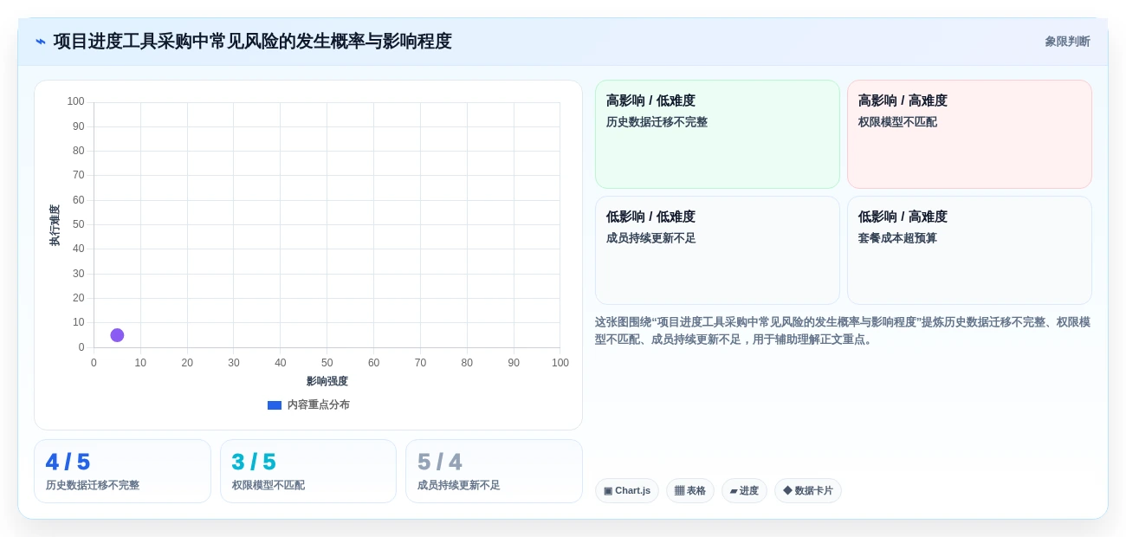Click the 套餐成本超预算 text in quadrant card

pyautogui.click(x=897, y=238)
